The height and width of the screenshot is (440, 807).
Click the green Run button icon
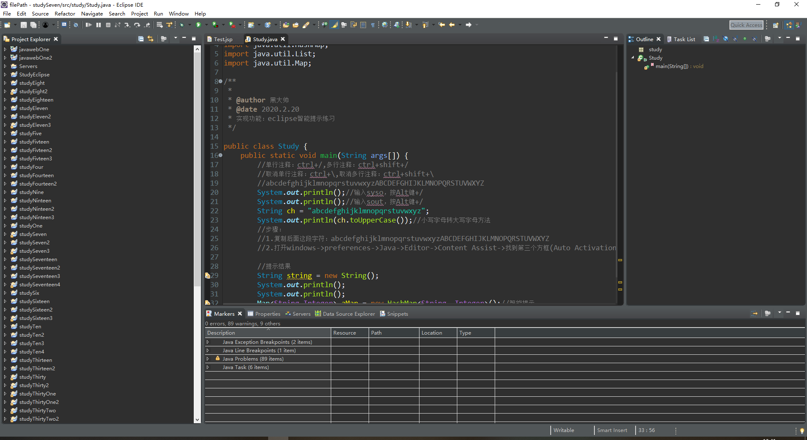[x=198, y=25]
